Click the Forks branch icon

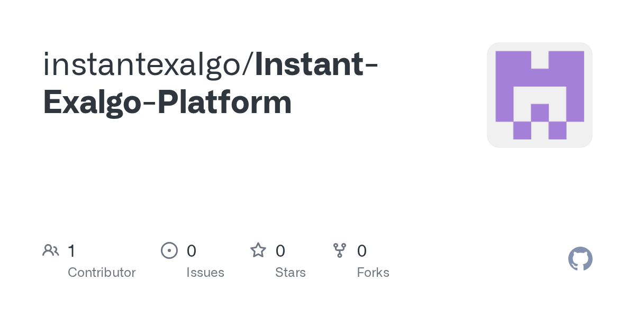(x=340, y=250)
